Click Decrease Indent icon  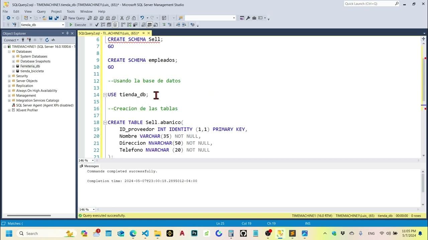pyautogui.click(x=178, y=25)
